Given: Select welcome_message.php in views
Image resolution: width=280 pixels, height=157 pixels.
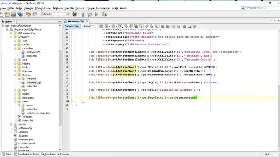Looking at the screenshot, I should click(38, 113).
